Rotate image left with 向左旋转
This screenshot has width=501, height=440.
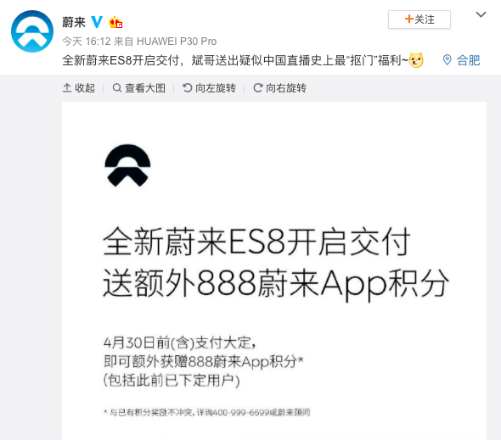[209, 87]
